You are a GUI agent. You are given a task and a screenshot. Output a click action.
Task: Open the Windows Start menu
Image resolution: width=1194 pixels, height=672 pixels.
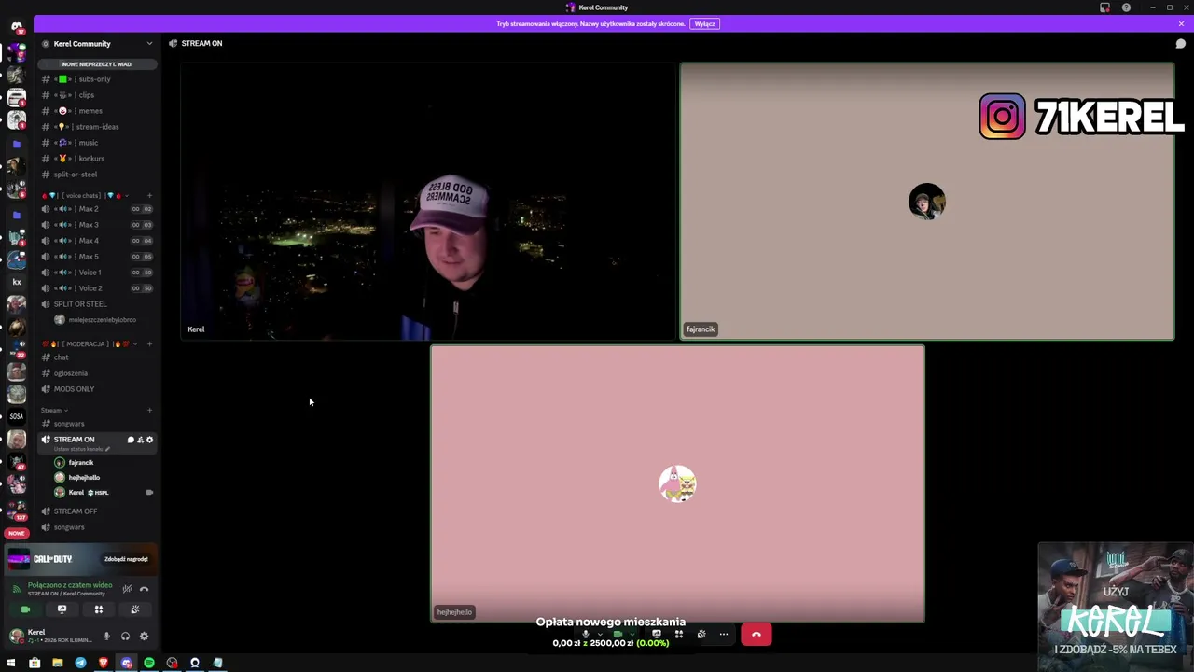[12, 663]
